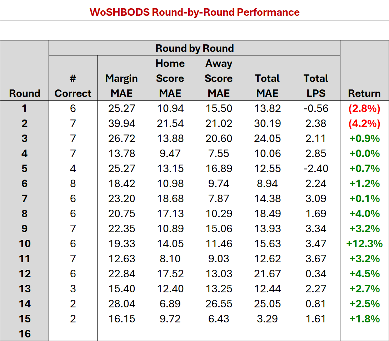Select Round 13 Away Score MAE 13.25
This screenshot has height=341, width=389.
click(219, 289)
